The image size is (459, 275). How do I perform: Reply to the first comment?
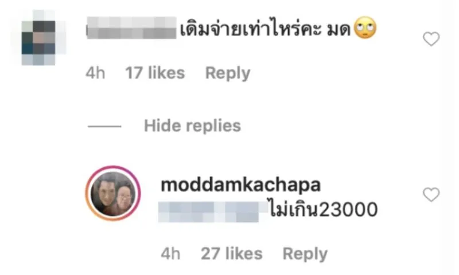click(x=228, y=73)
